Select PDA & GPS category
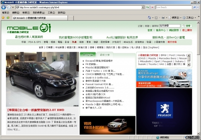Viewport: 201px width, 140px height. pos(35,42)
